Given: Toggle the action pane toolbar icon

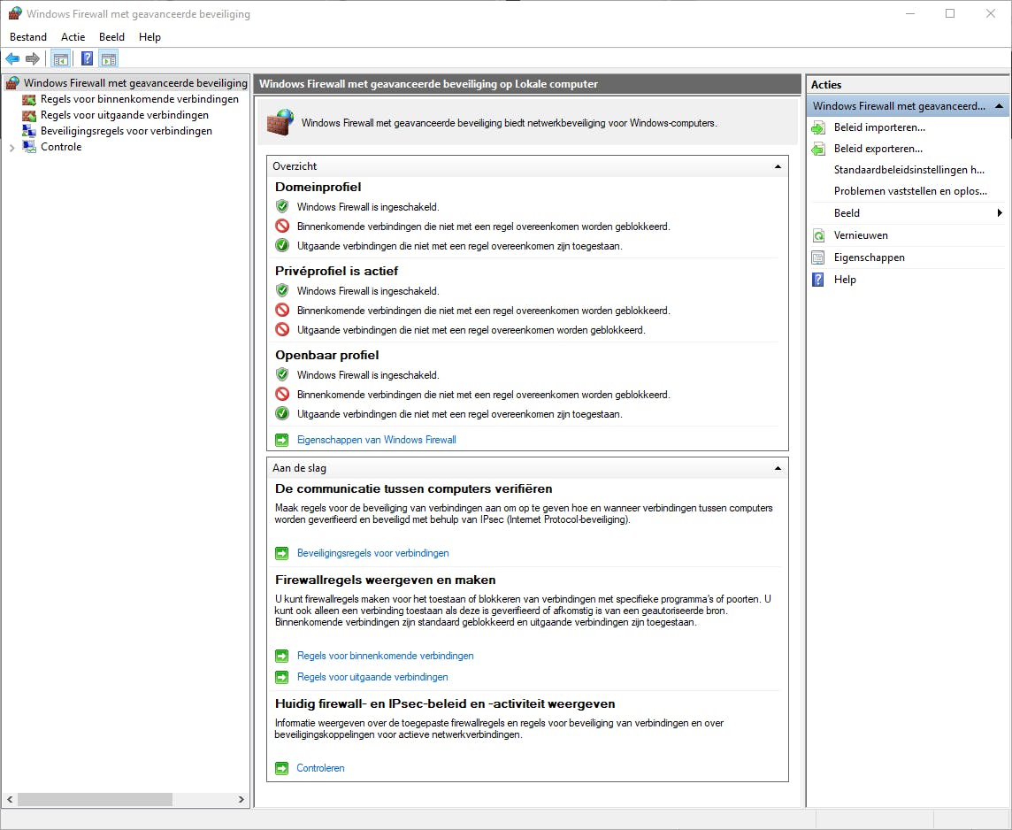Looking at the screenshot, I should (109, 59).
